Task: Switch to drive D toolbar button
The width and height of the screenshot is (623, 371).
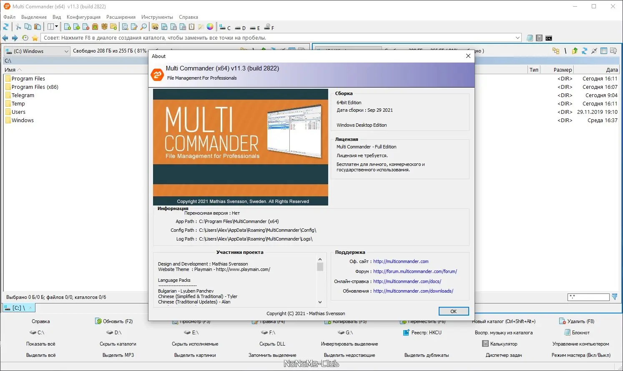Action: pos(240,28)
